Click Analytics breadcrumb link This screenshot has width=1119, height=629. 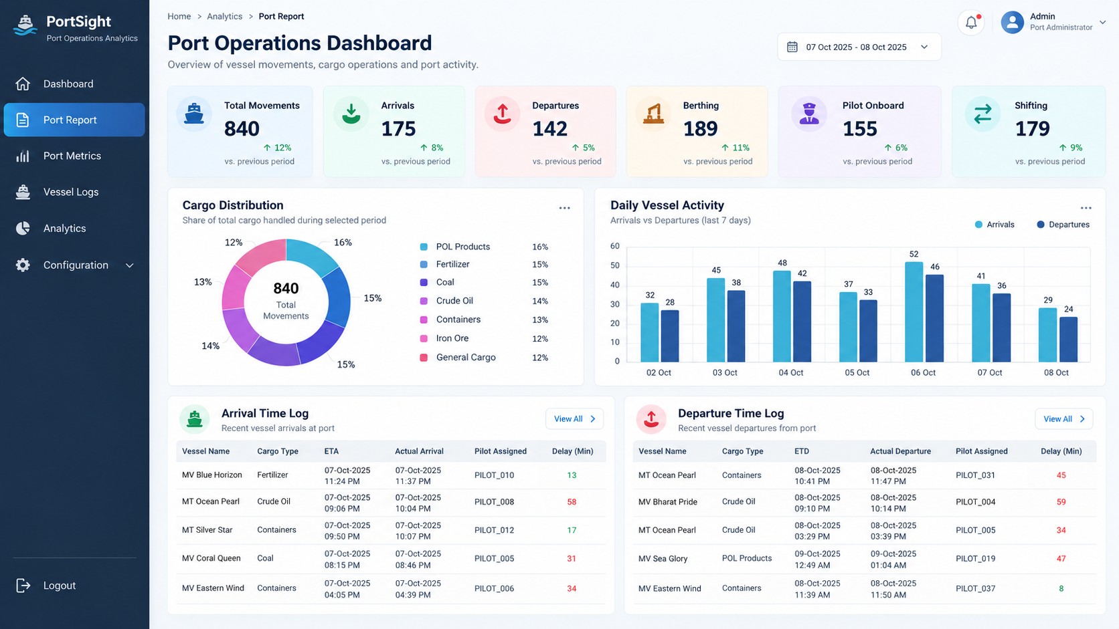tap(224, 16)
